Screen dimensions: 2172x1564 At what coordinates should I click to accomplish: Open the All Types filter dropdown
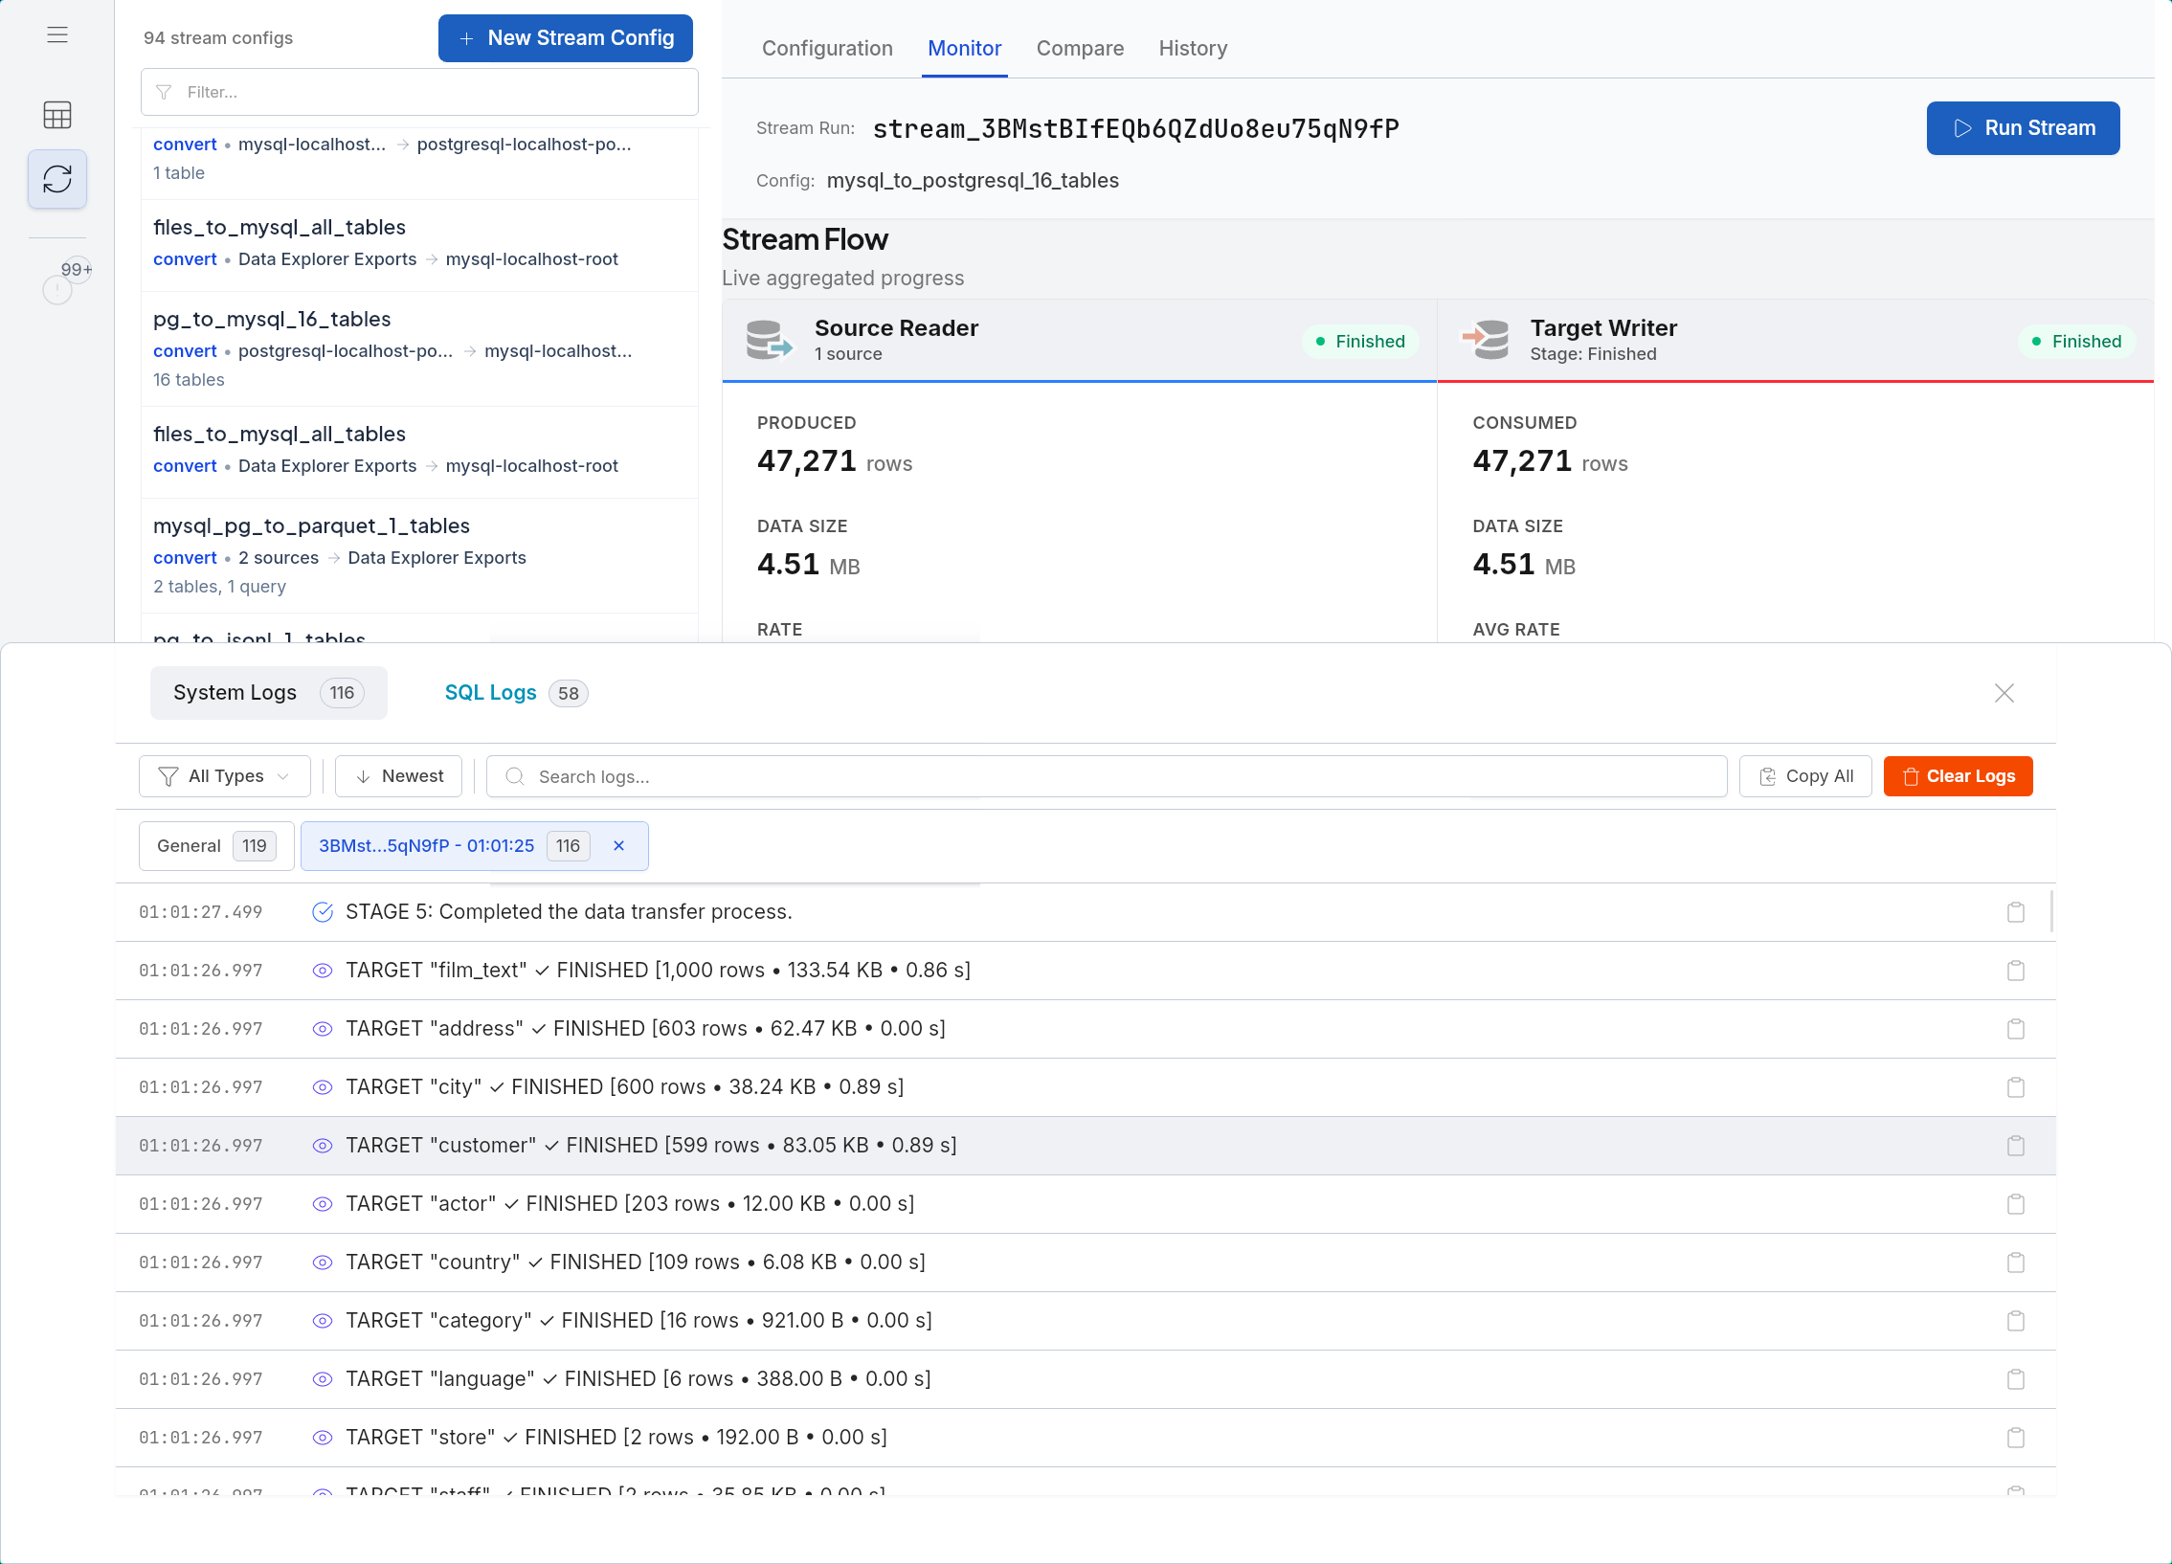pyautogui.click(x=224, y=775)
